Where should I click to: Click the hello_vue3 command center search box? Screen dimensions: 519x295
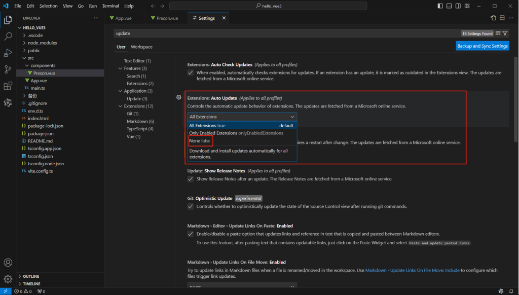[x=268, y=6]
